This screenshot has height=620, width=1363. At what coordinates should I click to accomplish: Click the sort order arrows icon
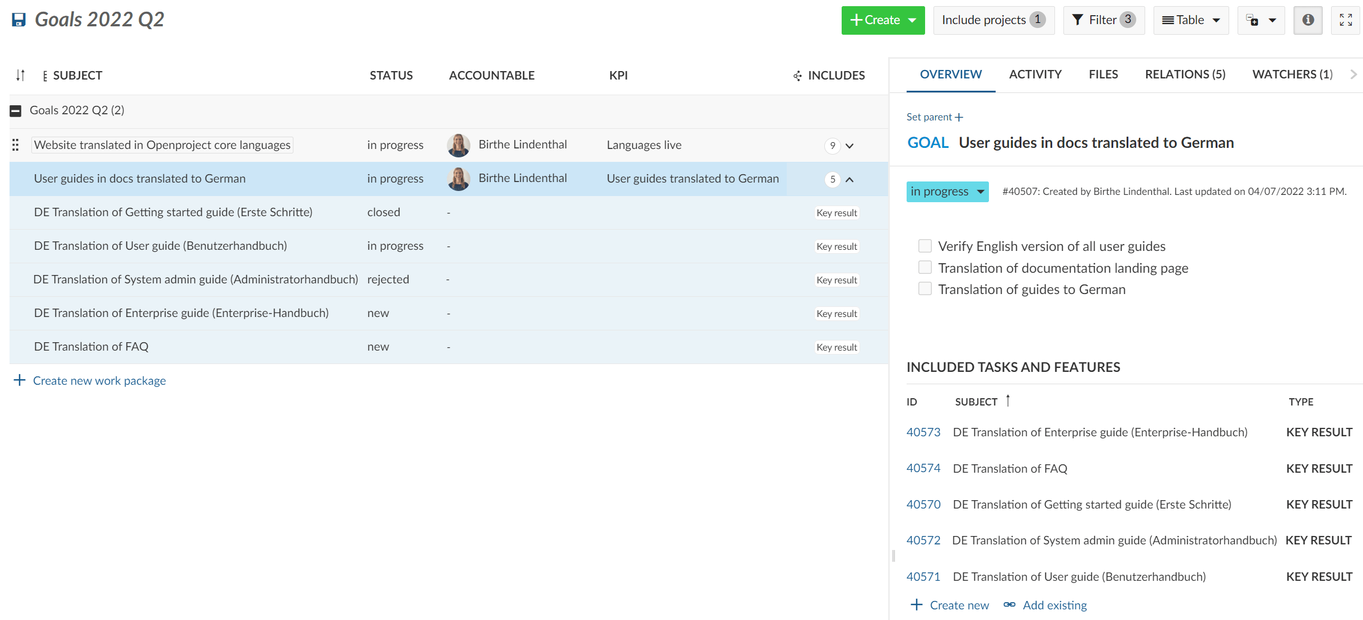coord(20,75)
